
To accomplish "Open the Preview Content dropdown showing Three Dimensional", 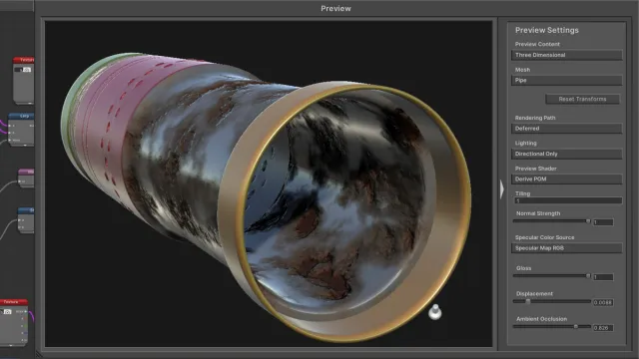I will point(566,55).
